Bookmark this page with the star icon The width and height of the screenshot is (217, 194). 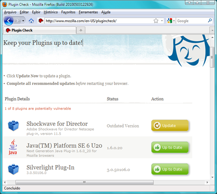pos(156,21)
